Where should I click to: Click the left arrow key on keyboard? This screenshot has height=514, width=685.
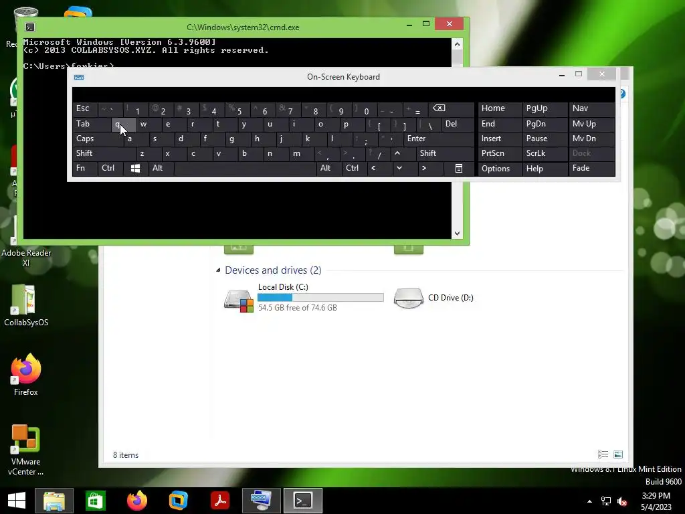(373, 168)
